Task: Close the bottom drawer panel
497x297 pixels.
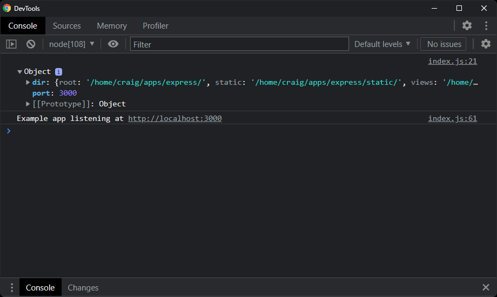Action: pos(485,288)
